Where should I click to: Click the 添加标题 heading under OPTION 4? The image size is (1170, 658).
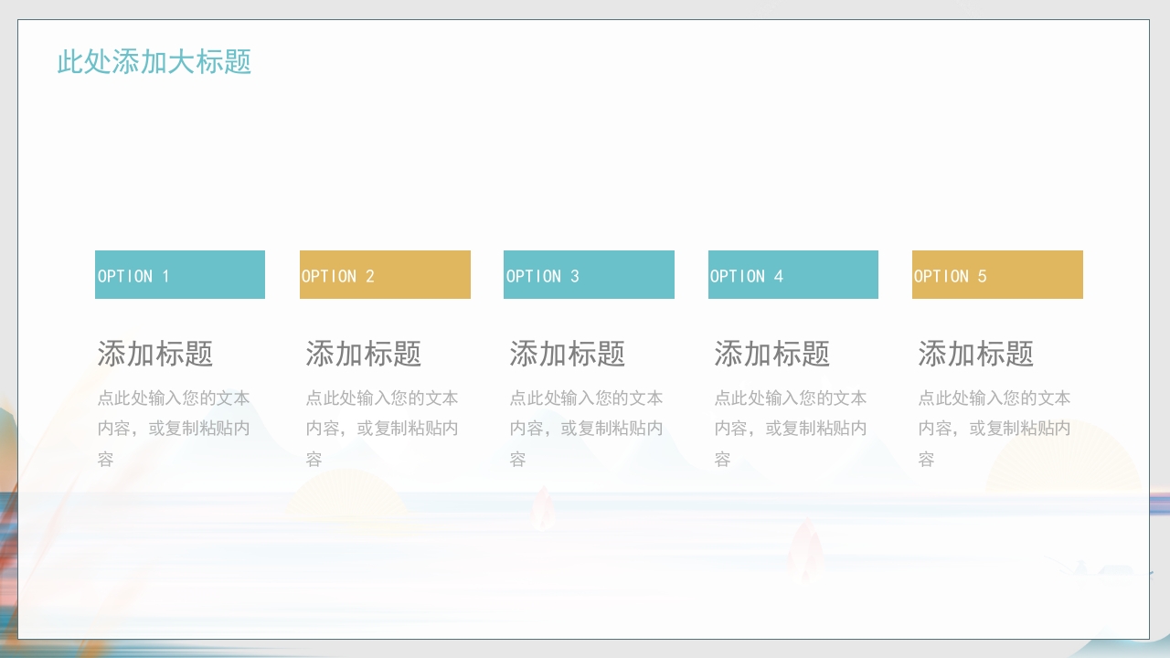pos(771,355)
